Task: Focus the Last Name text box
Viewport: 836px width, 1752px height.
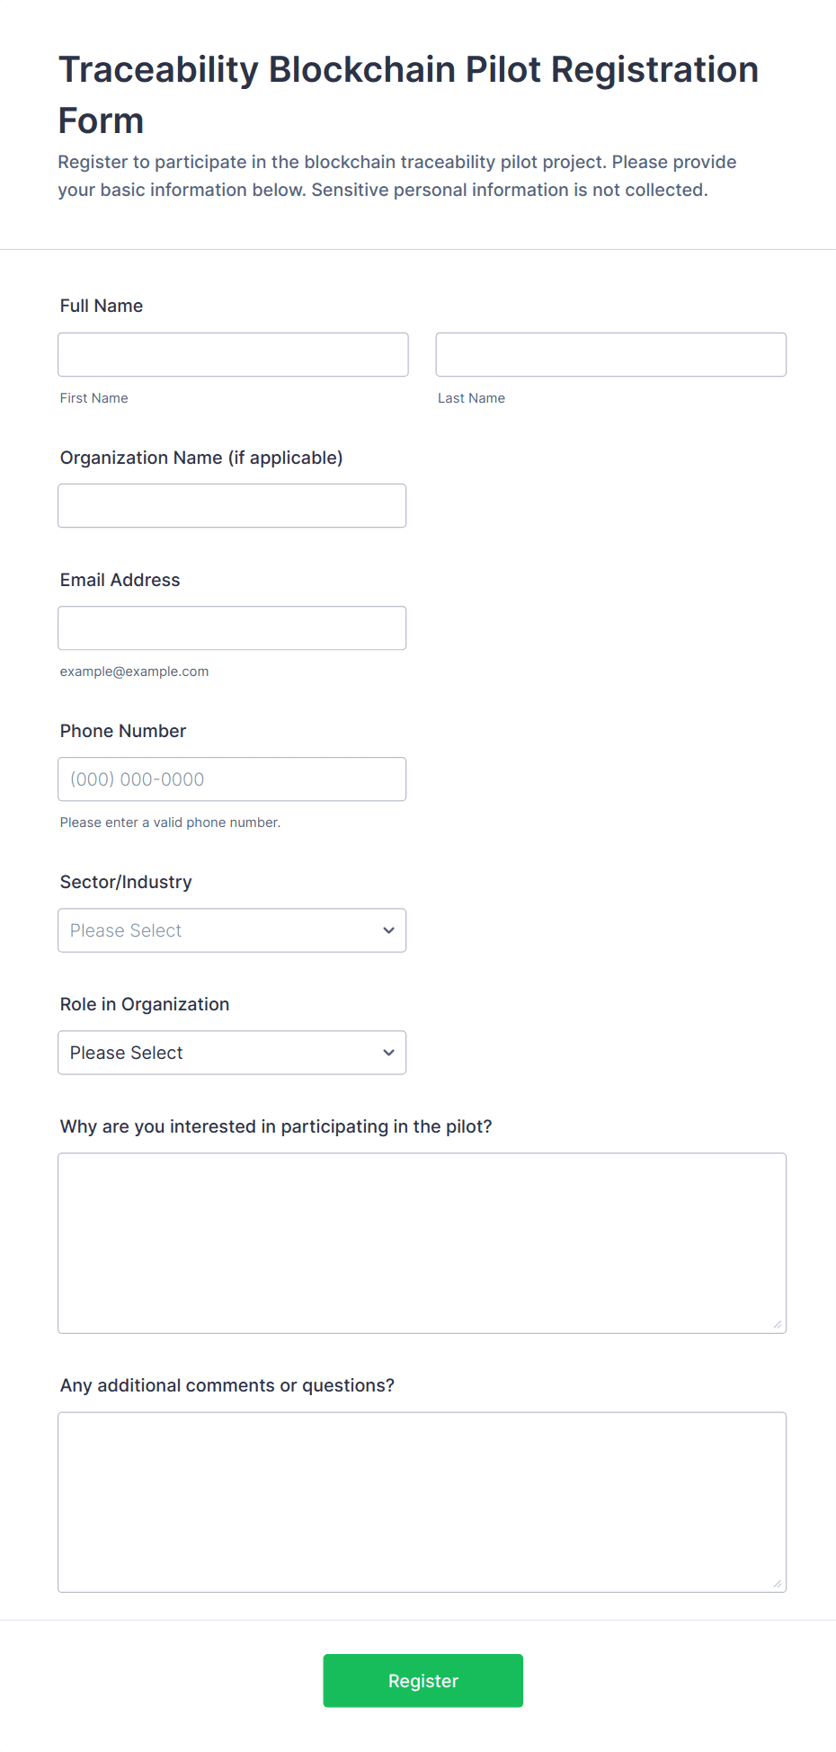Action: [610, 355]
